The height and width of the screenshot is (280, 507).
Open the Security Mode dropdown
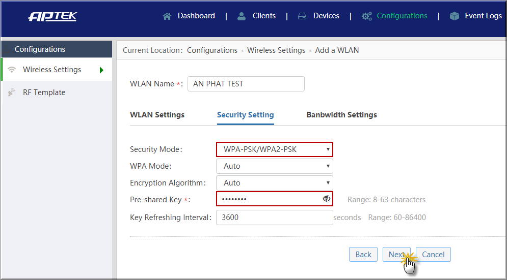coord(275,149)
